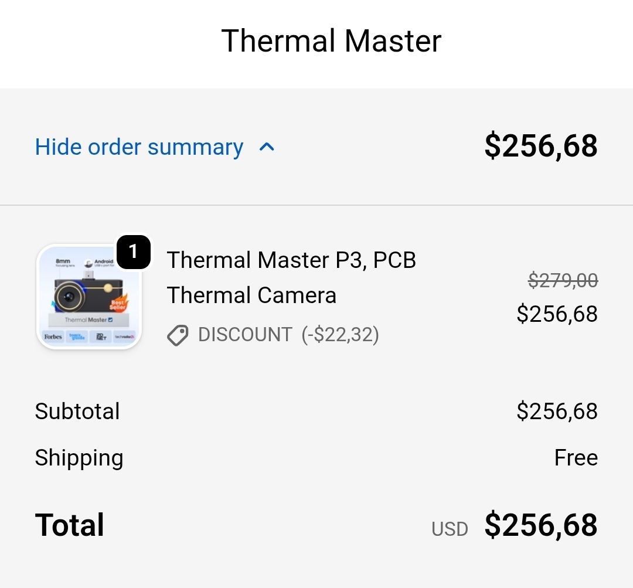Click the discount tag icon
The height and width of the screenshot is (588, 633).
click(x=178, y=335)
